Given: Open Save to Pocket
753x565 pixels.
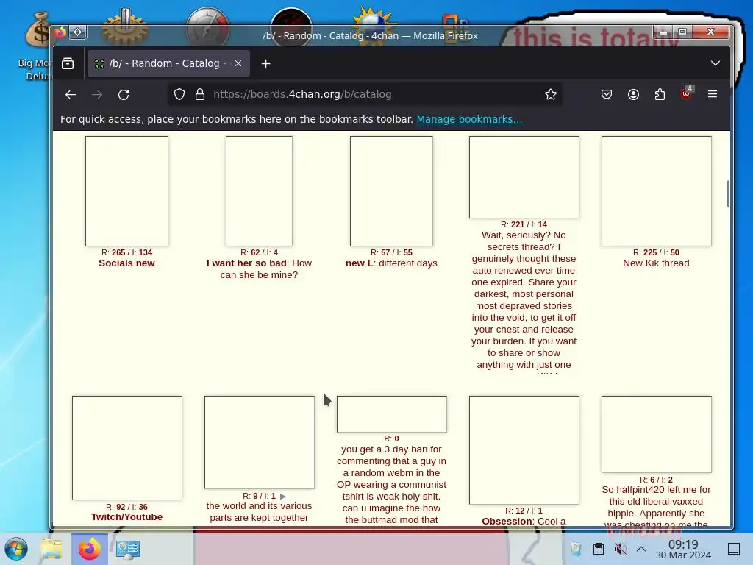Looking at the screenshot, I should 607,95.
